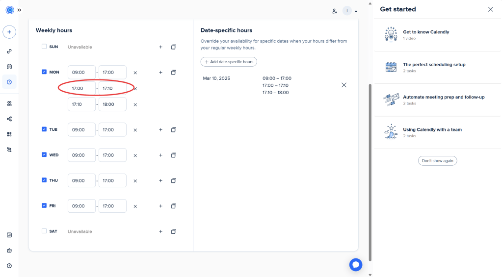502x277 pixels.
Task: Uncheck the Monday availability checkbox
Action: click(x=44, y=72)
